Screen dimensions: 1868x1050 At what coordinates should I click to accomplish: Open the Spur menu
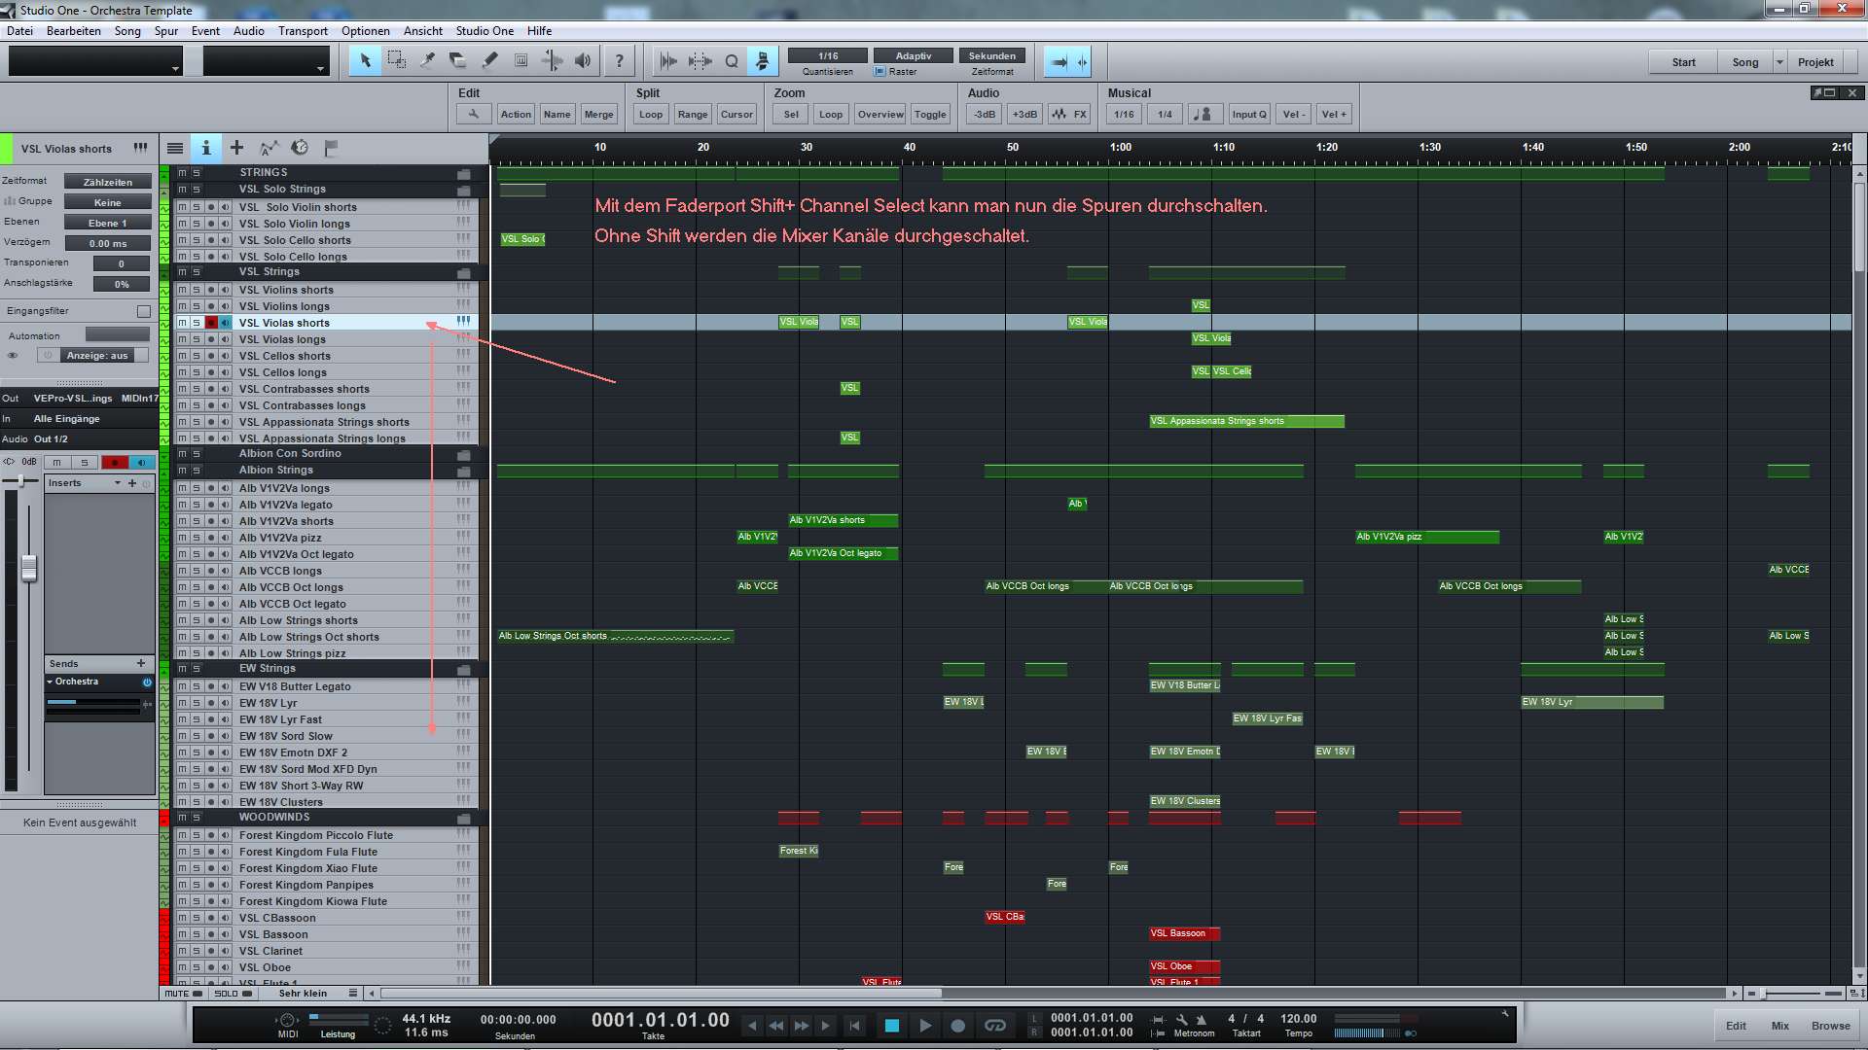166,31
